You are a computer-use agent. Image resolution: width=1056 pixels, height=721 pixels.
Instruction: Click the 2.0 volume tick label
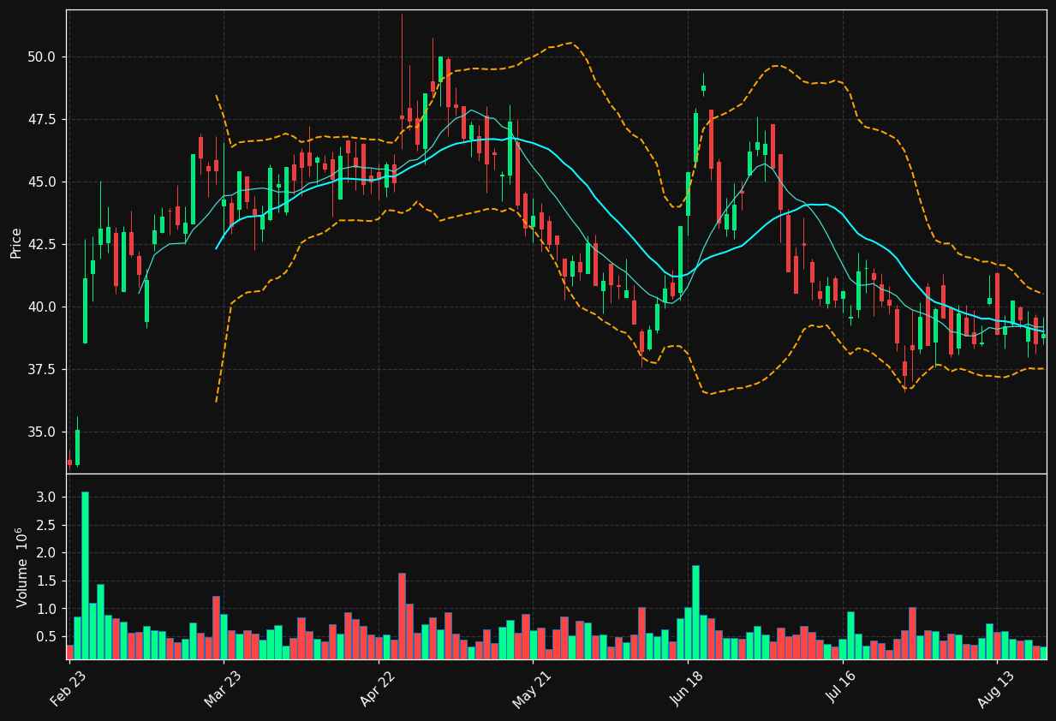click(x=46, y=553)
